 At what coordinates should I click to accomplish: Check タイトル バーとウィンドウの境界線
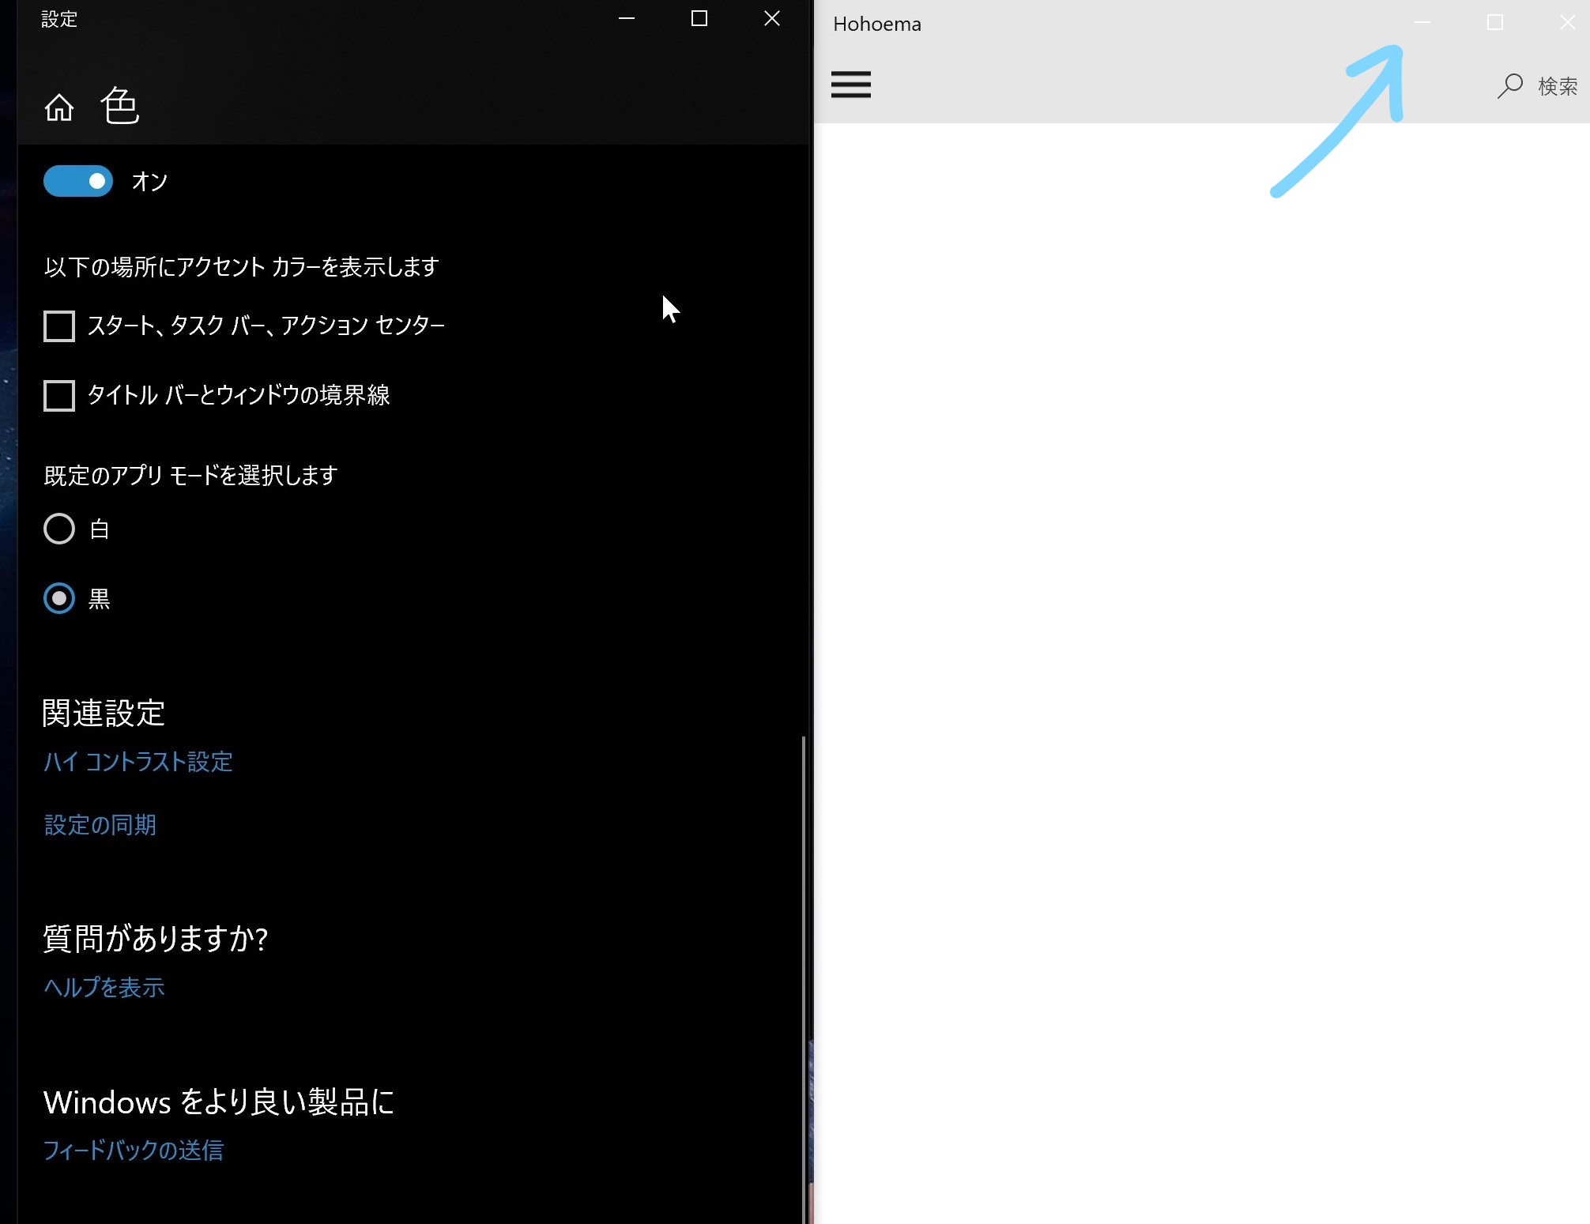click(58, 396)
